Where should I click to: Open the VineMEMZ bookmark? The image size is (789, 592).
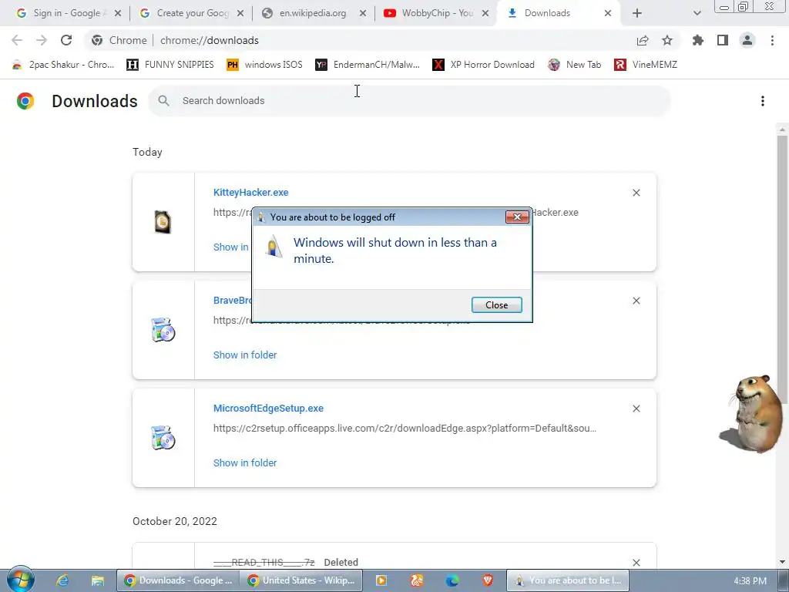(646, 65)
